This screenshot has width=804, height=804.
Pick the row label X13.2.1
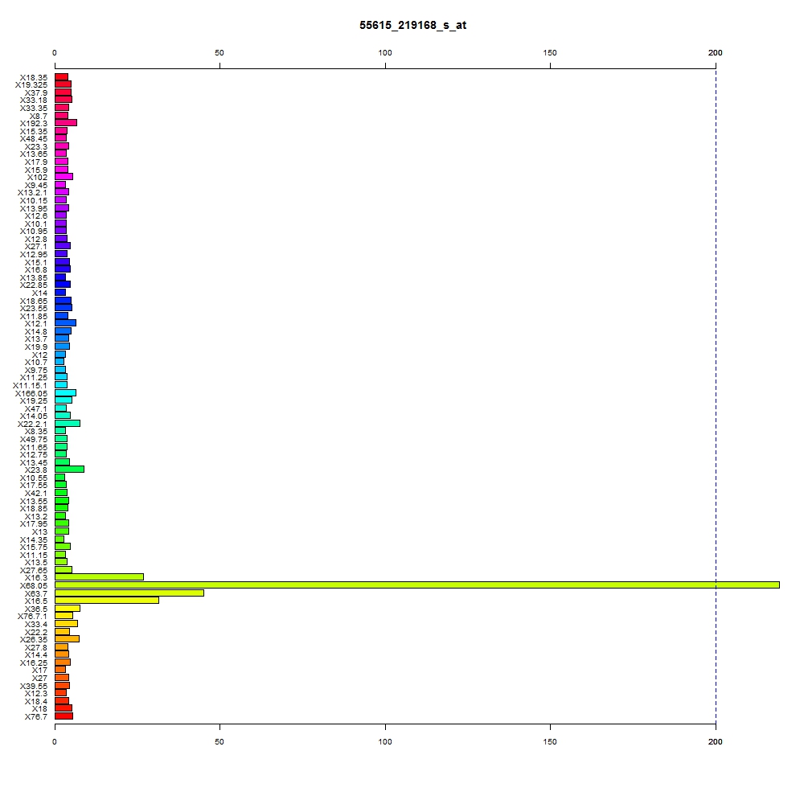click(32, 193)
